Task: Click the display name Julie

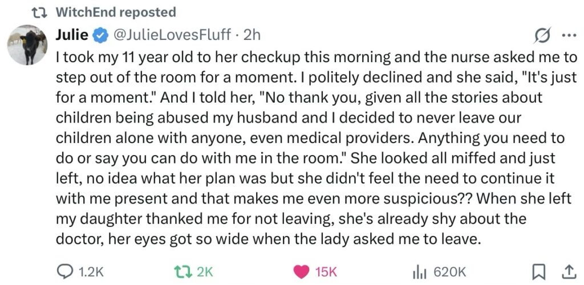Action: [72, 35]
